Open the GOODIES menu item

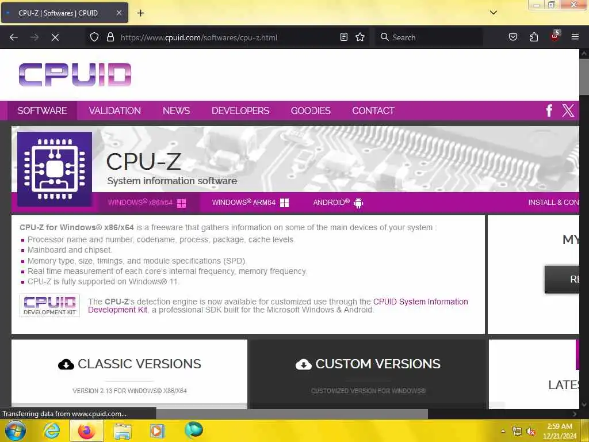pos(311,110)
